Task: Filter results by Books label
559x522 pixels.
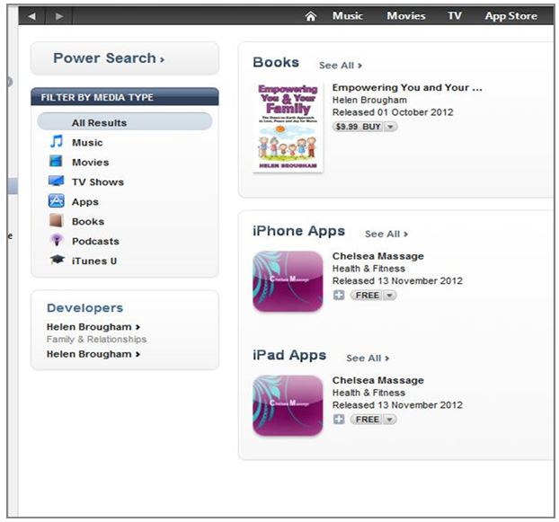Action: (x=88, y=222)
